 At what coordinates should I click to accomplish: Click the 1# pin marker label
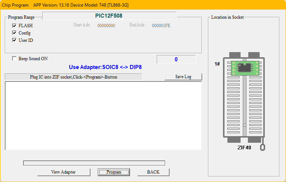217,64
